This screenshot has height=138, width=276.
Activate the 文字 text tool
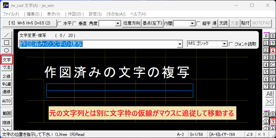pos(7,60)
